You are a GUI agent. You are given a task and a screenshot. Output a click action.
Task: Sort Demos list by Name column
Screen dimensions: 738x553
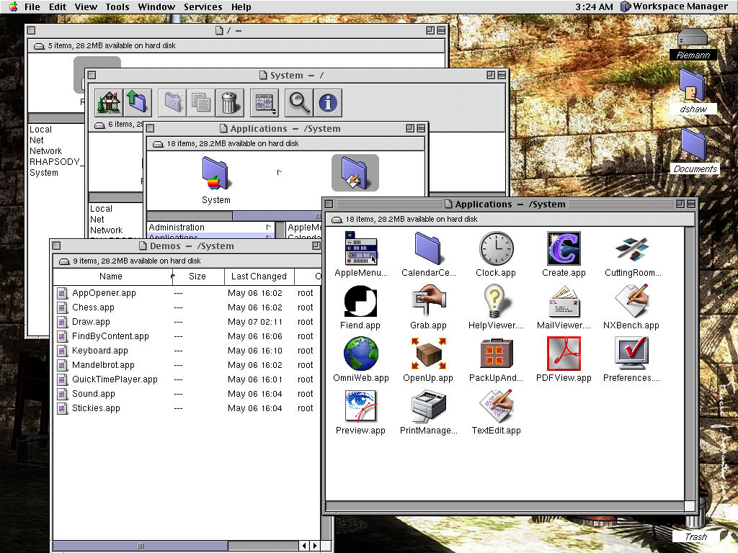[111, 276]
